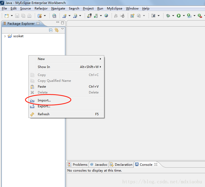Open the Search menu
This screenshot has width=205, height=187.
coord(74,8)
